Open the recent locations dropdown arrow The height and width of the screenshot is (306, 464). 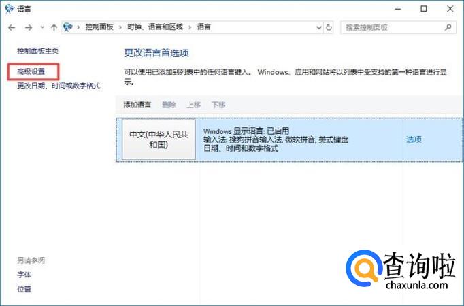[42, 27]
